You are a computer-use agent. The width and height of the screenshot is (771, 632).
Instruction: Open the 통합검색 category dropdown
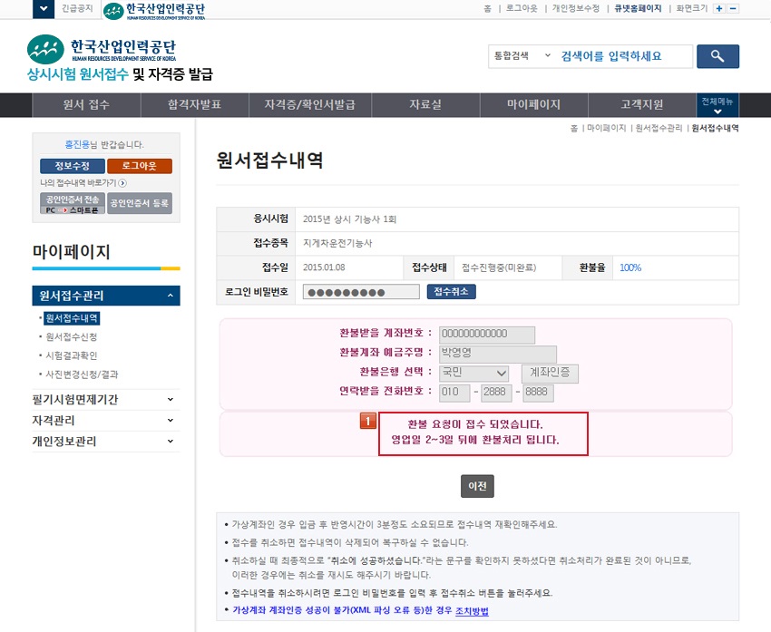pyautogui.click(x=520, y=56)
